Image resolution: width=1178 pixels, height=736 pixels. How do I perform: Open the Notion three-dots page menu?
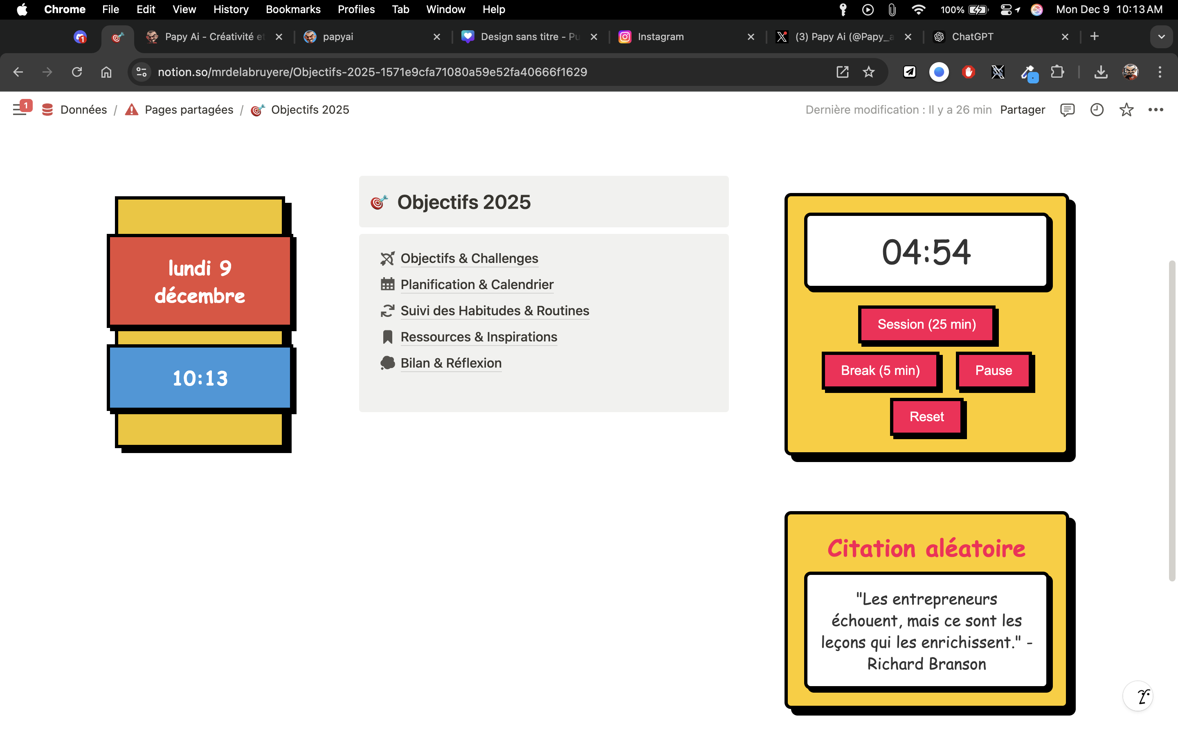click(x=1156, y=110)
